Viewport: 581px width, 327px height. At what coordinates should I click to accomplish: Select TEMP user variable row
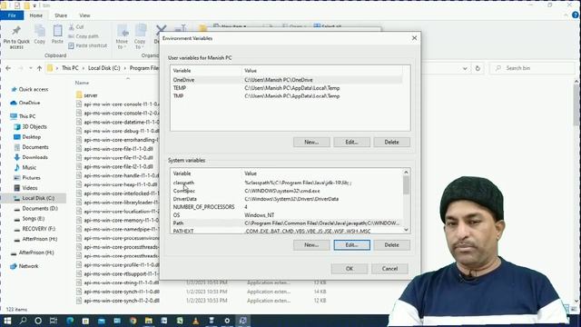click(287, 88)
